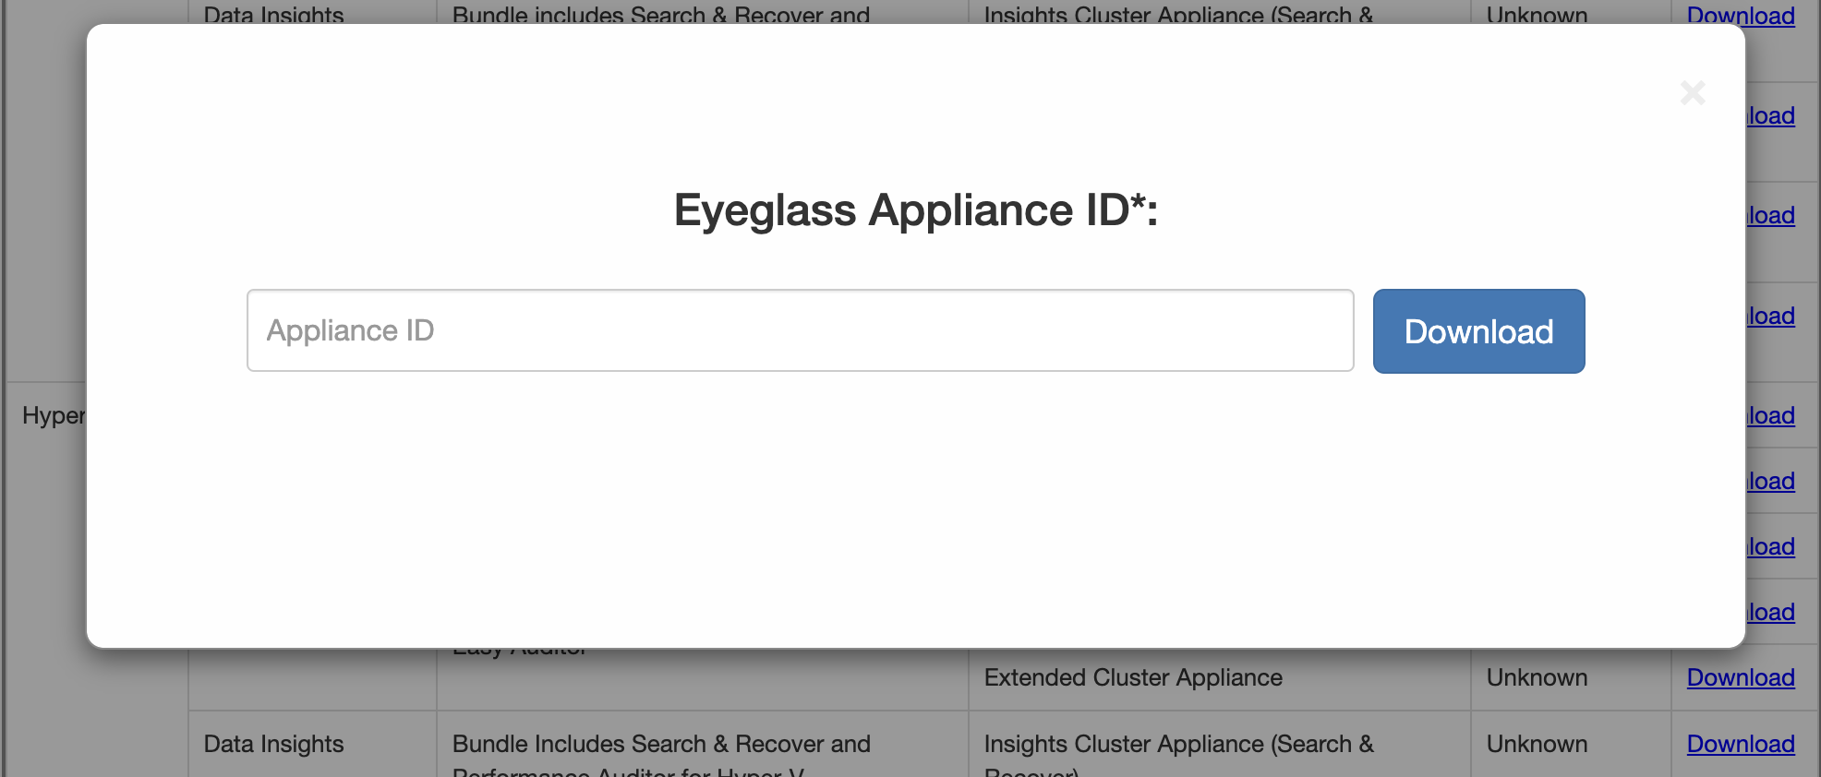Click the Appliance ID text field
Image resolution: width=1821 pixels, height=777 pixels.
click(800, 330)
